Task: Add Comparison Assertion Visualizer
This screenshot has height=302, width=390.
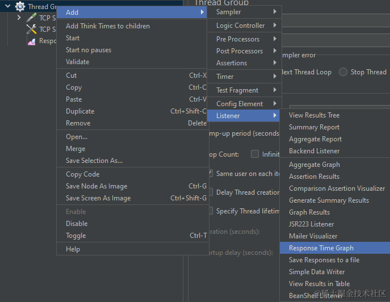Action: [335, 188]
